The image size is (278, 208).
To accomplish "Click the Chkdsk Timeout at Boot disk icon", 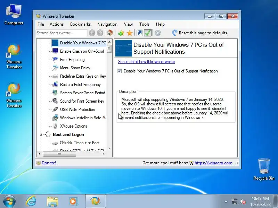I will [x=55, y=143].
